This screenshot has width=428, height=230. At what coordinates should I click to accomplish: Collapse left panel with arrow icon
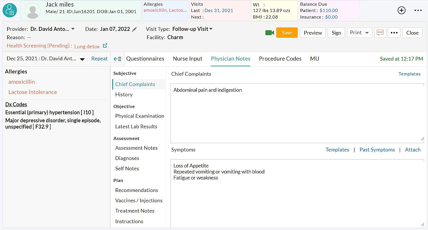(117, 59)
